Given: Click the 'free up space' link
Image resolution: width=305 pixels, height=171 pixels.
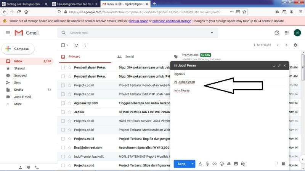Looking at the screenshot, I should [x=138, y=21].
